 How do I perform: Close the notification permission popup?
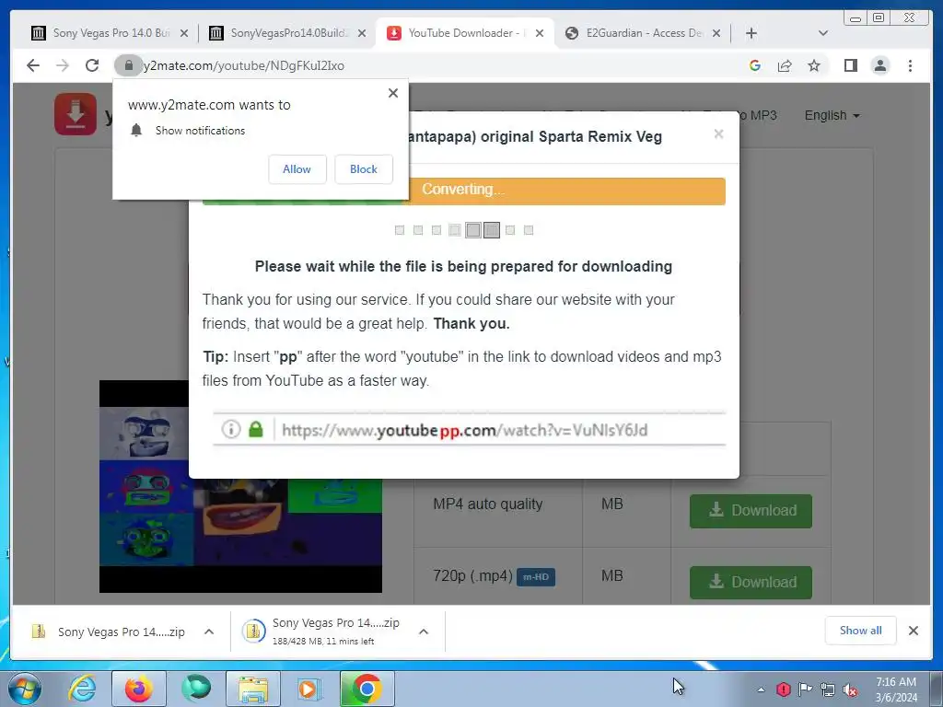click(392, 93)
